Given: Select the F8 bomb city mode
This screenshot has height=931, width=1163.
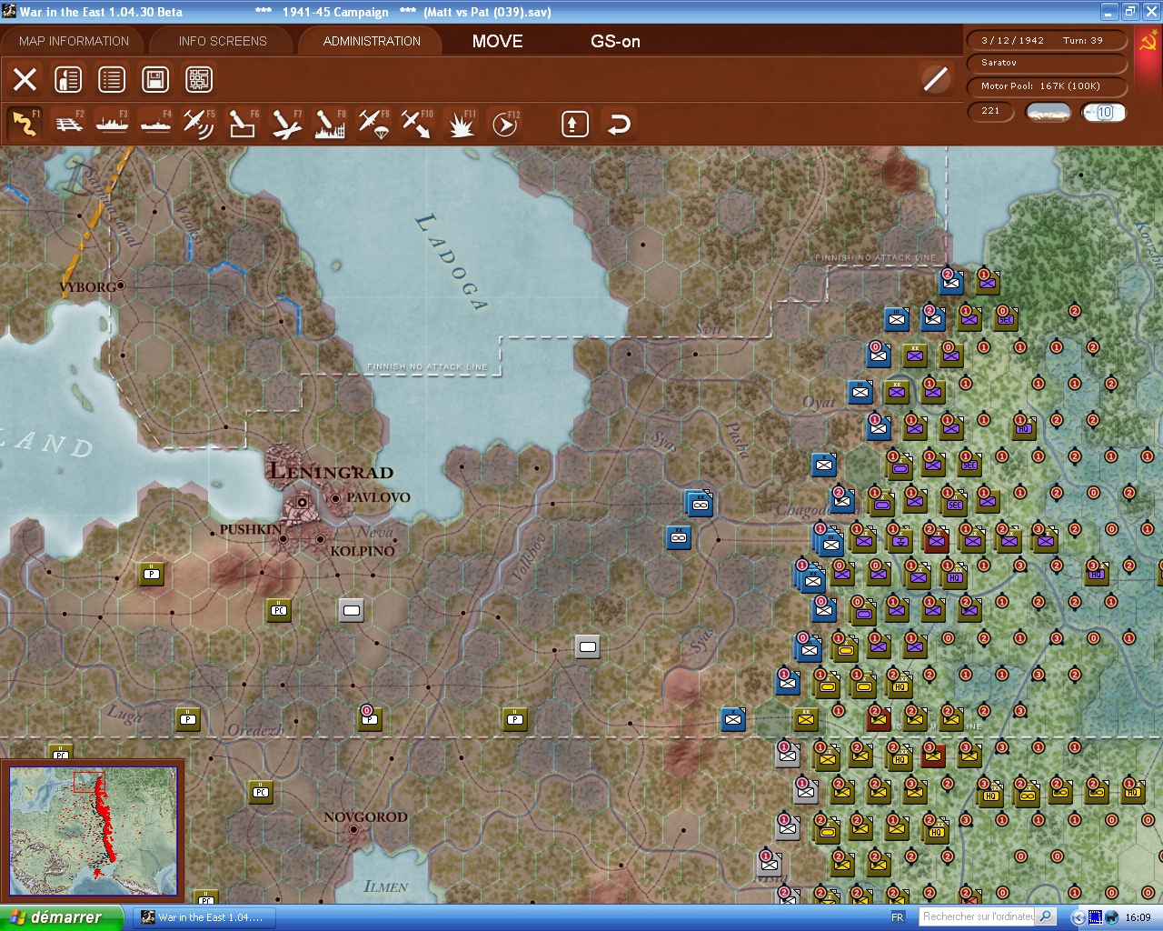Looking at the screenshot, I should (x=330, y=124).
